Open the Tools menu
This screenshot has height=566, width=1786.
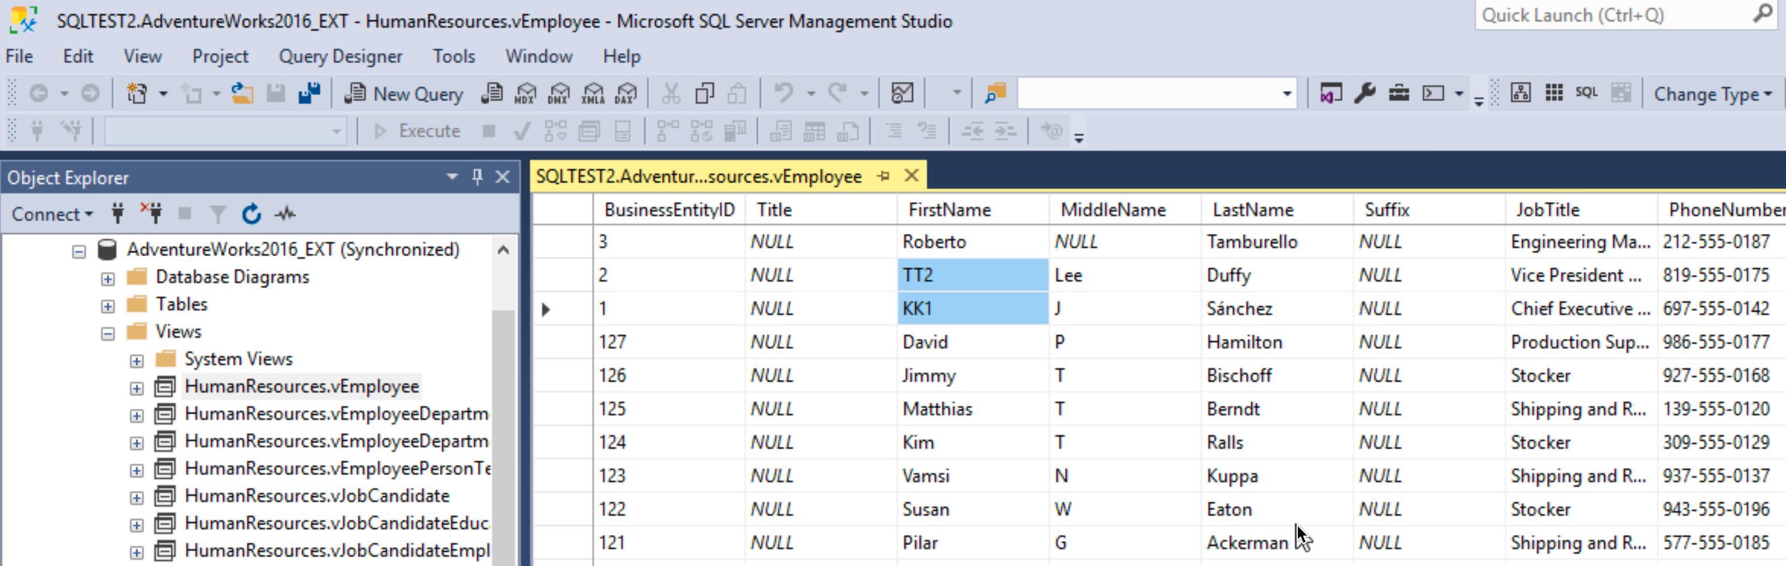point(454,56)
